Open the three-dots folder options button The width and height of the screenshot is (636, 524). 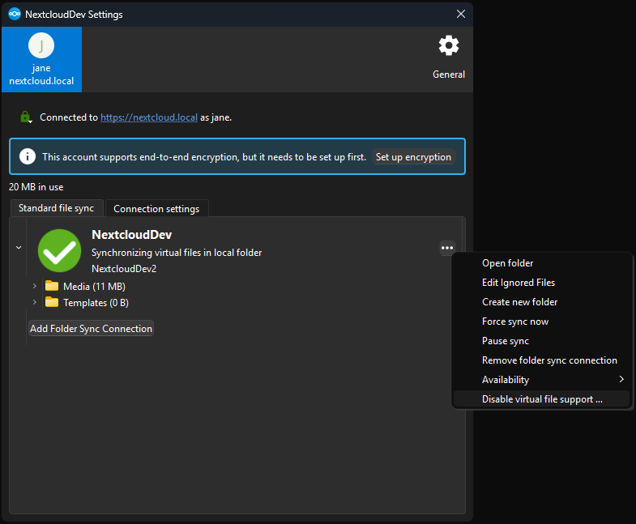pyautogui.click(x=447, y=248)
